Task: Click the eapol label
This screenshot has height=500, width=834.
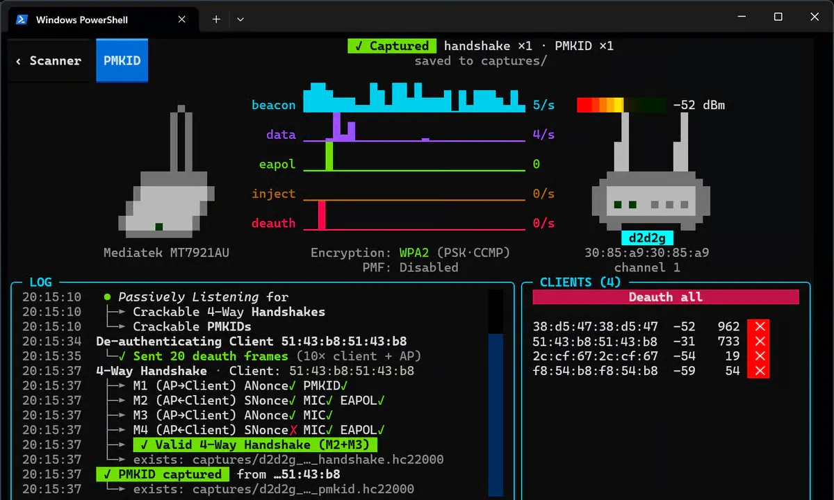Action: pyautogui.click(x=277, y=165)
